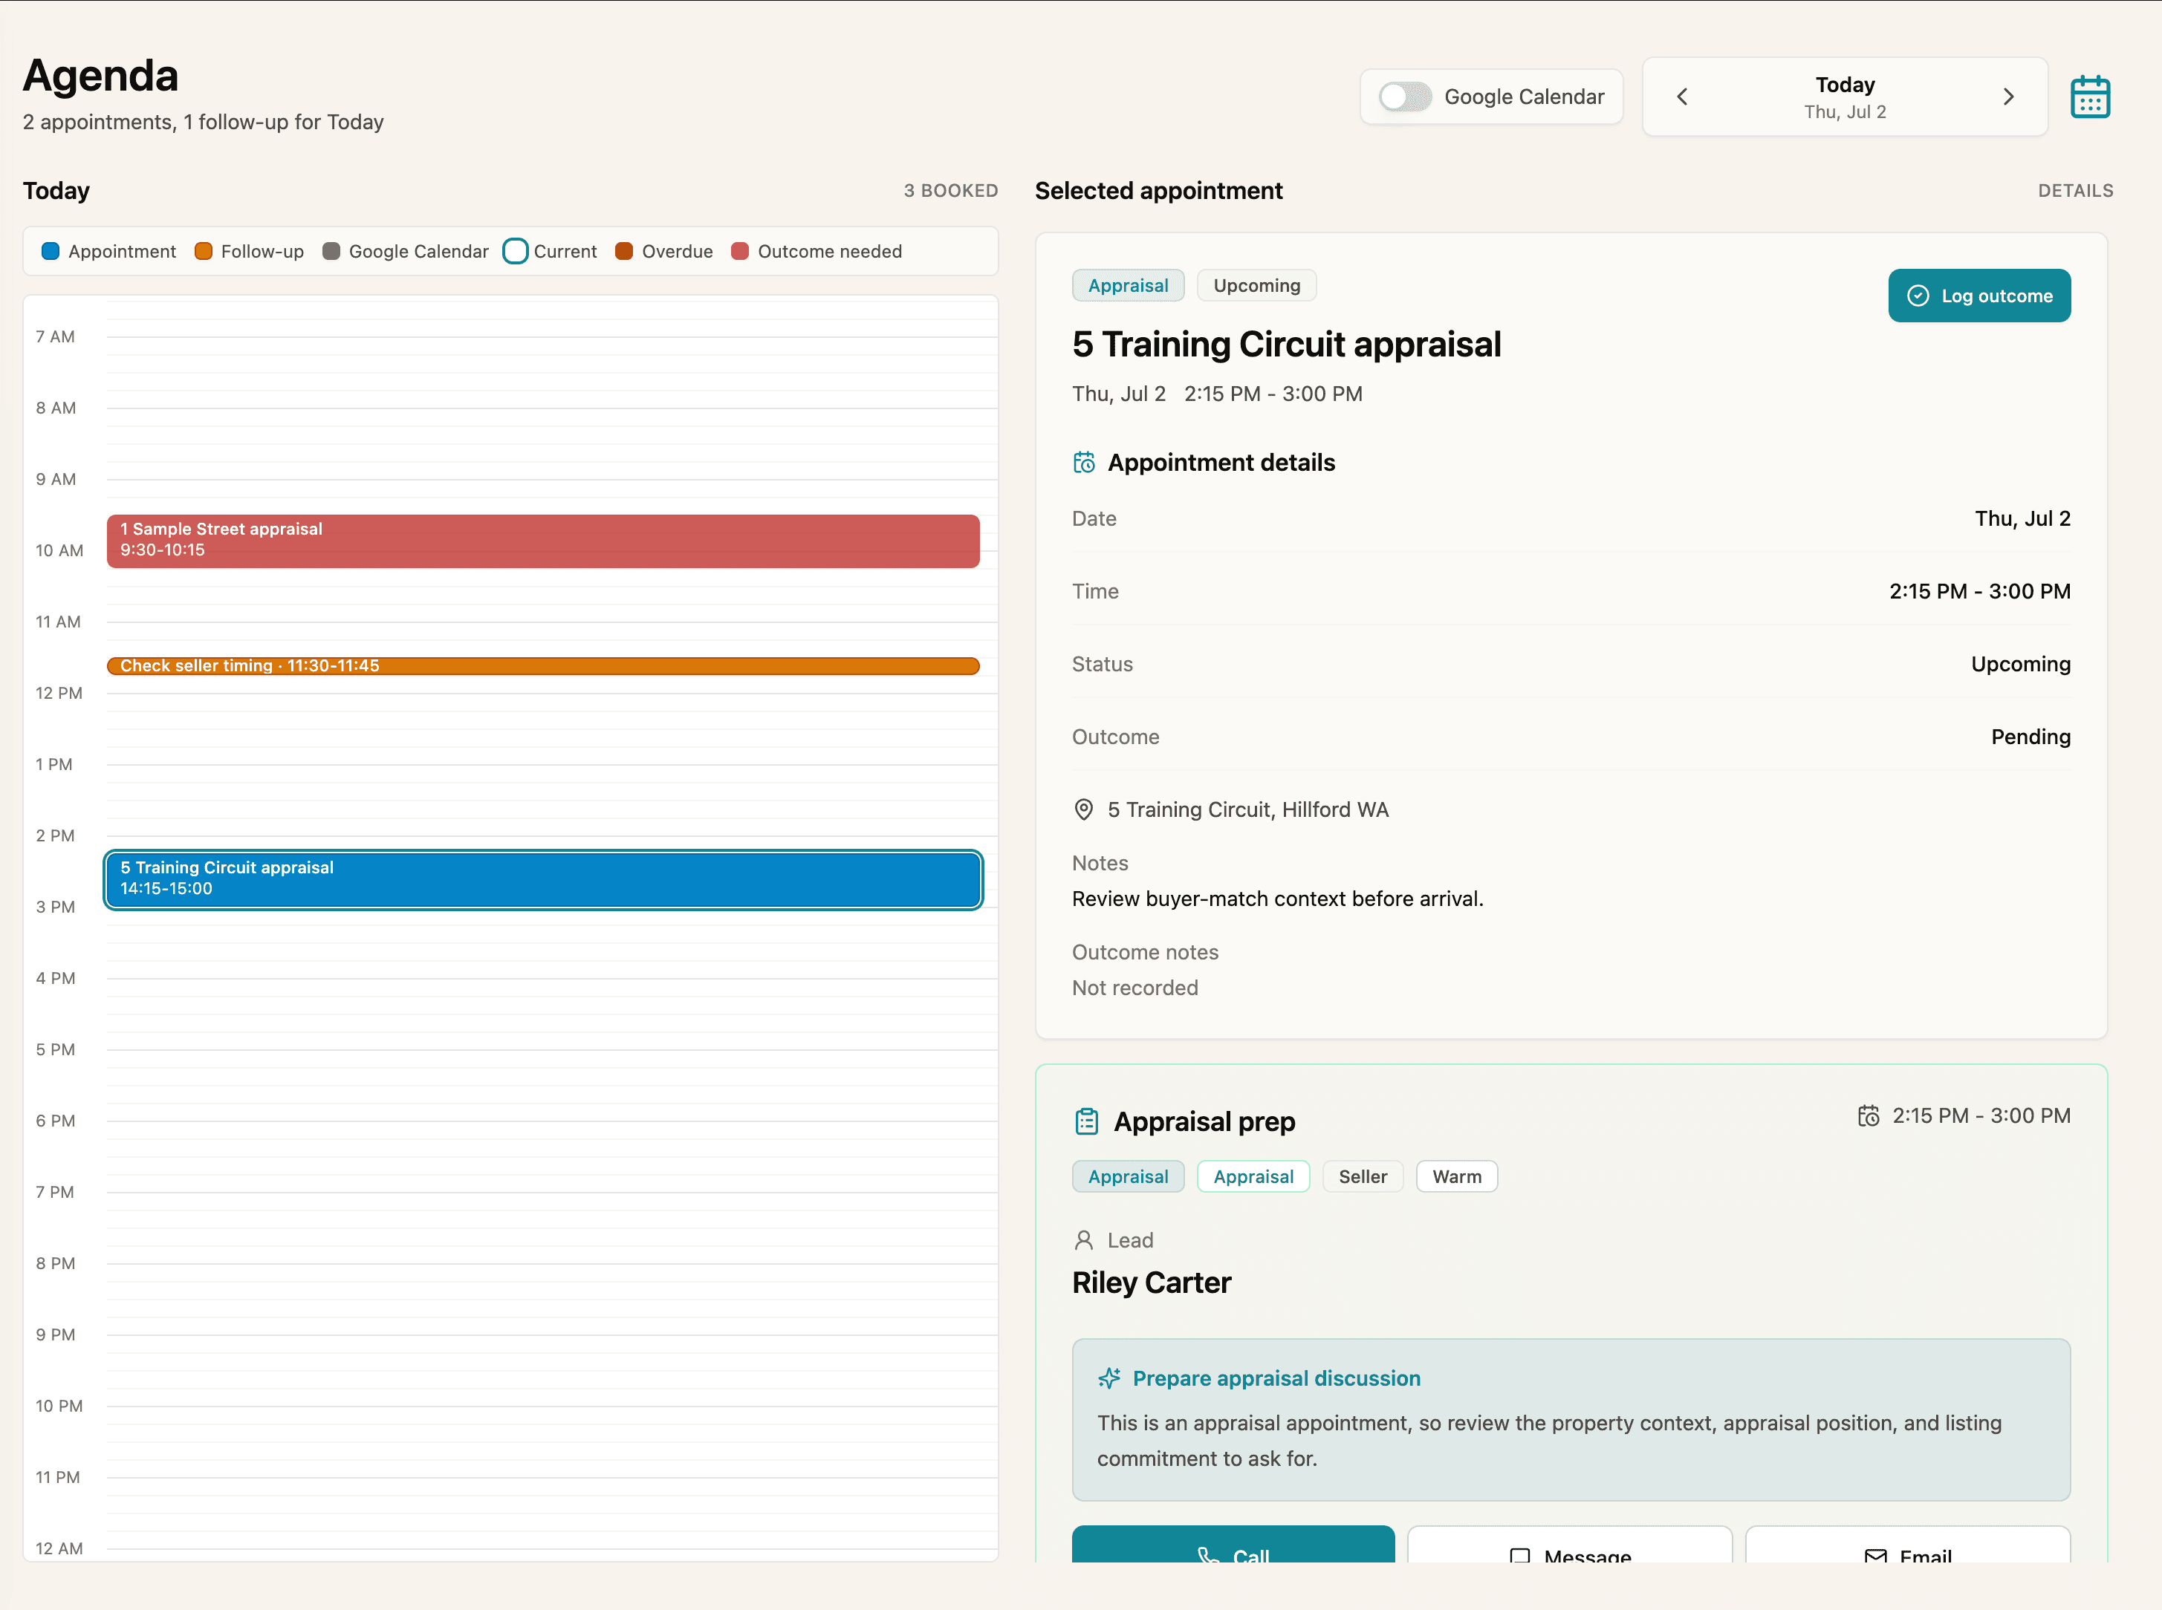
Task: Click the Appraisal prep clipboard icon
Action: click(1086, 1122)
